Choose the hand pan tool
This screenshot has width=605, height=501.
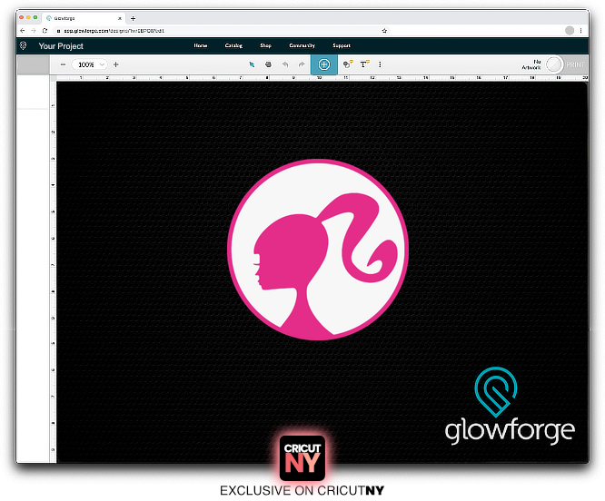(x=268, y=64)
